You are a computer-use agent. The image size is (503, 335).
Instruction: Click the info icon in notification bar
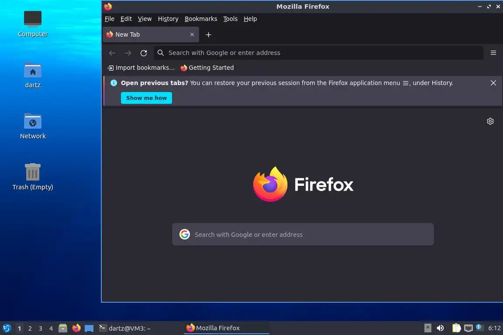click(x=114, y=83)
